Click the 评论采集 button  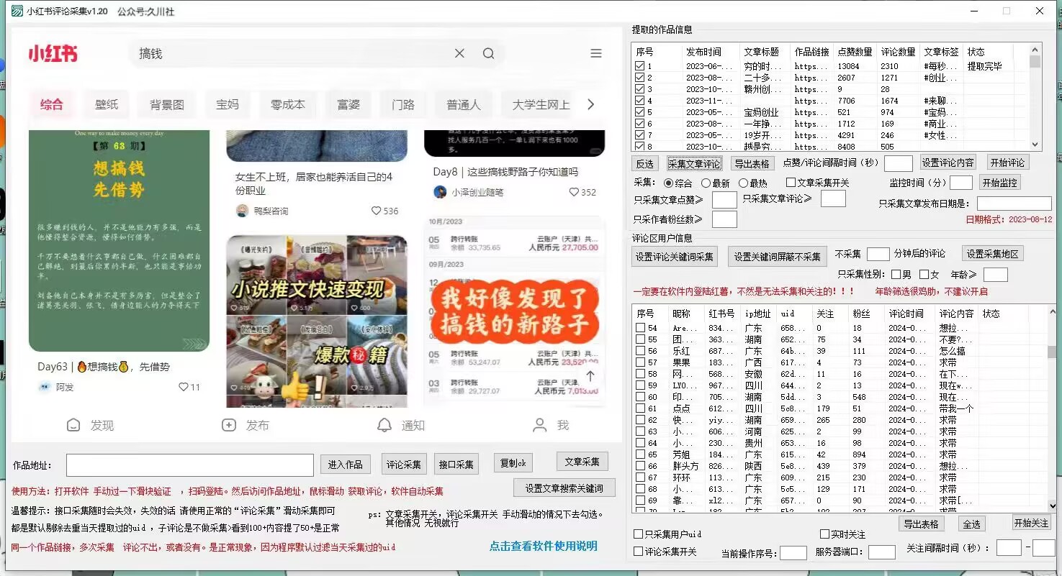click(404, 465)
